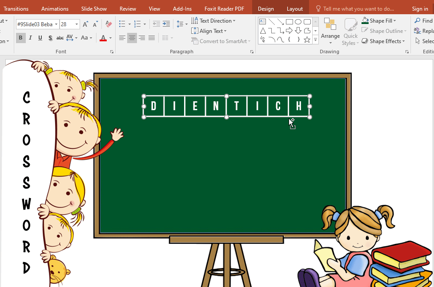This screenshot has width=434, height=287.
Task: Open the table Design tab
Action: coord(266,9)
